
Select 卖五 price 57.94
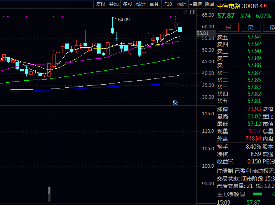click(254, 37)
